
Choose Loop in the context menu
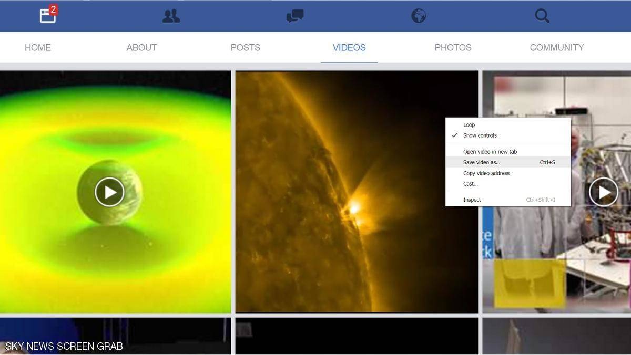click(x=508, y=125)
